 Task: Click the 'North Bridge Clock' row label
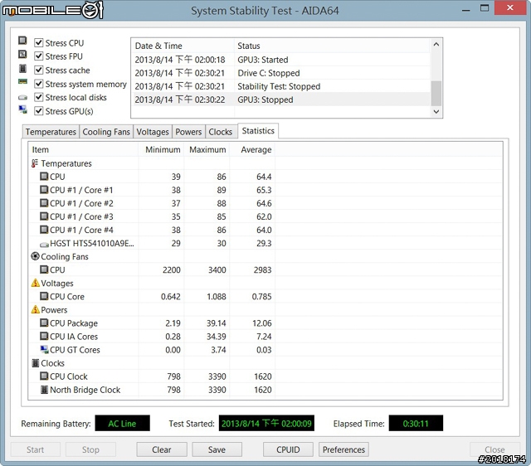coord(85,390)
